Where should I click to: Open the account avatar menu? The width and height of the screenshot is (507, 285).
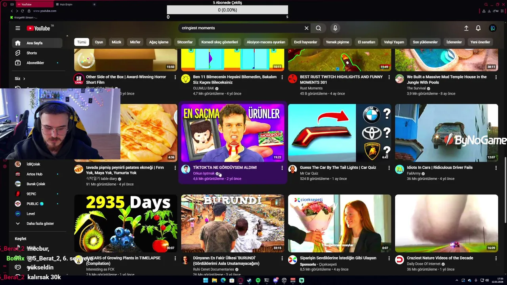493,28
